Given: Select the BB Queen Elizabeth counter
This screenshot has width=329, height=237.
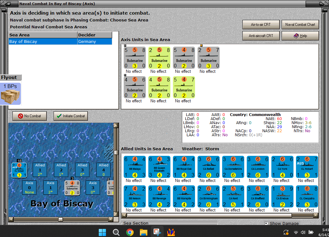Looking at the screenshot, I should click(160, 167).
